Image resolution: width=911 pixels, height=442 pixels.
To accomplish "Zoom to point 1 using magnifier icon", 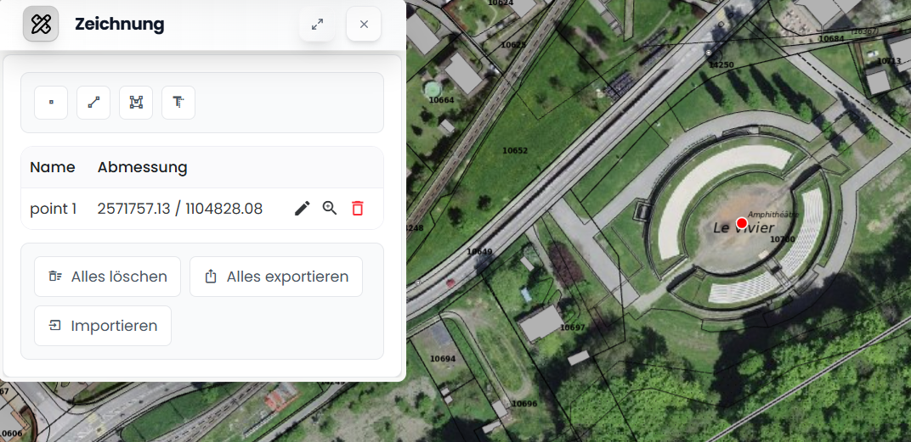I will click(x=330, y=209).
